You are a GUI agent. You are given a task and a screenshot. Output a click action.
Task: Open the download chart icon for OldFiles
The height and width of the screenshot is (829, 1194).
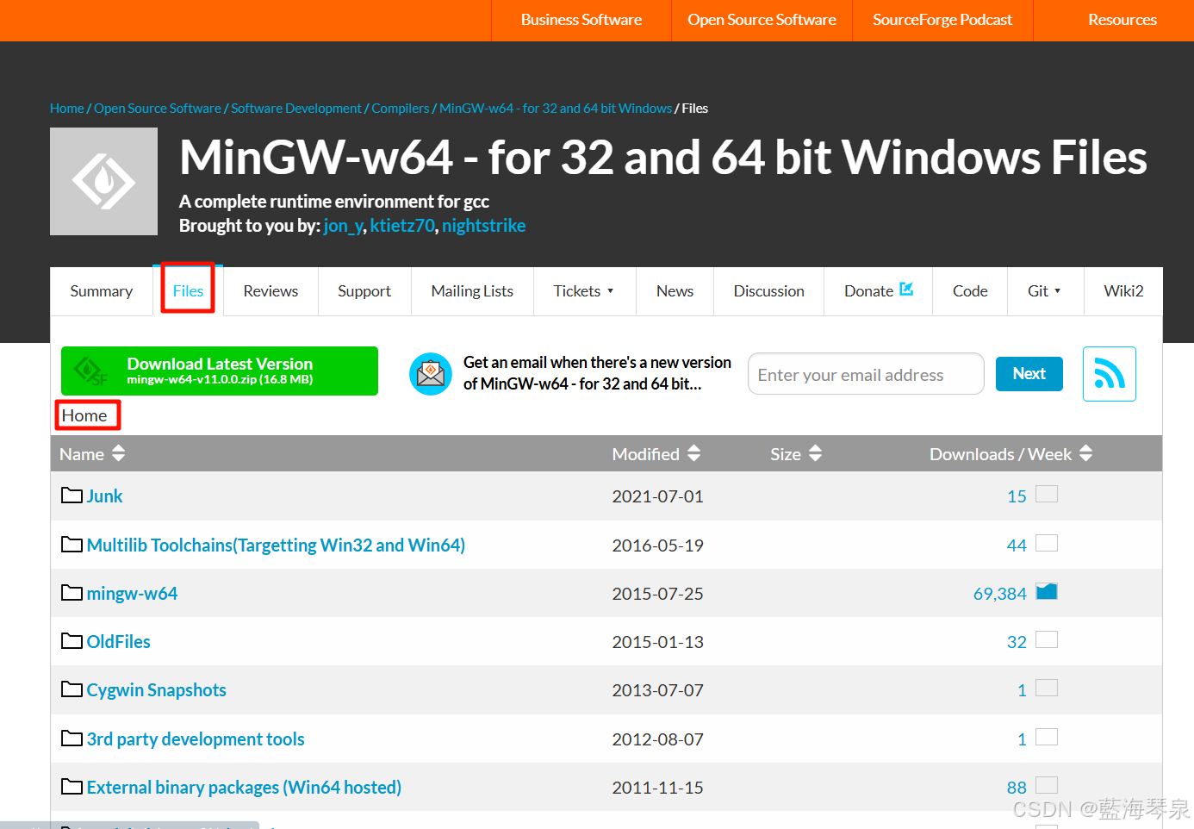point(1047,640)
